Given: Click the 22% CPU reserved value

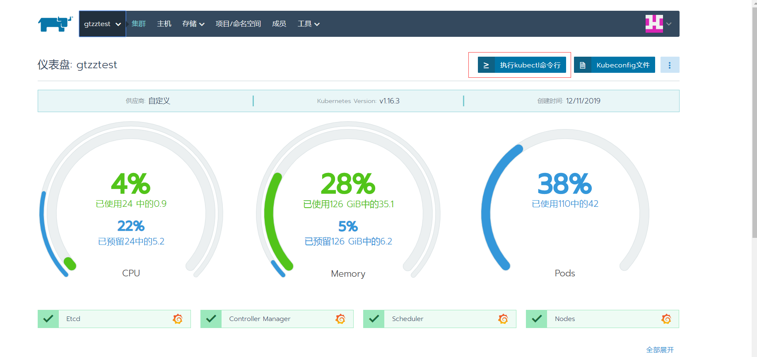Looking at the screenshot, I should pyautogui.click(x=131, y=226).
